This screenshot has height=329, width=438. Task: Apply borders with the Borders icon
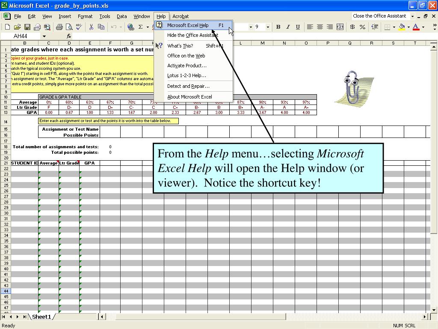[387, 27]
